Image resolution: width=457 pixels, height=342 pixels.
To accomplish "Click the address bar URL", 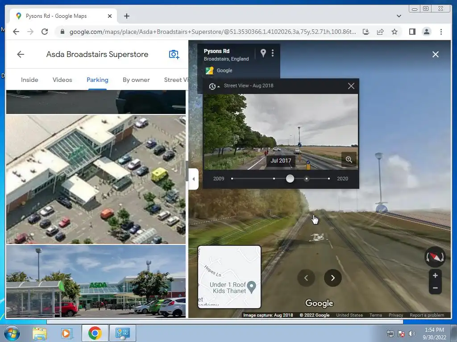I will point(212,32).
